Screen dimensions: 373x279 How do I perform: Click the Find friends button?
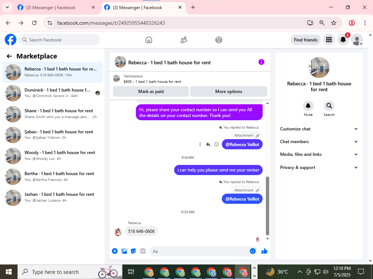coord(306,40)
